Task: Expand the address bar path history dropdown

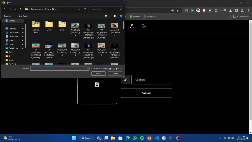Action: click(79, 9)
